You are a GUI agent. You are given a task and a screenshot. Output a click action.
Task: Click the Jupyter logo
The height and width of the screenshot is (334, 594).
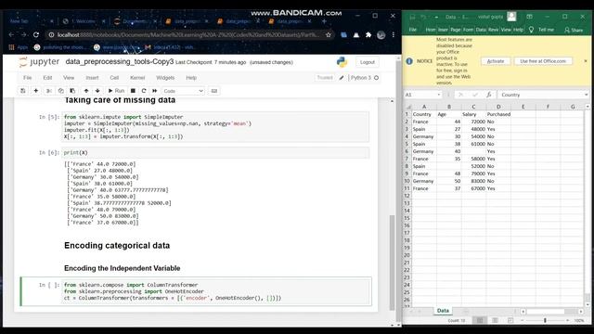[39, 62]
